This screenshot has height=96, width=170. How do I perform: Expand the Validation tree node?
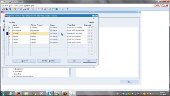coord(14,71)
